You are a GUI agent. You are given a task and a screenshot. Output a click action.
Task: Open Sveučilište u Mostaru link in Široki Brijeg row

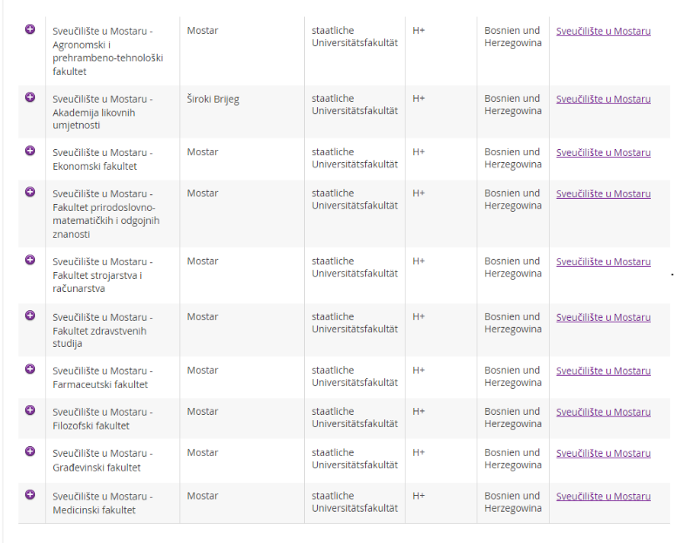tap(603, 99)
